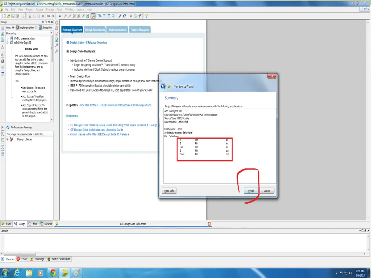Click the InfoCenter forward navigation circle icon
The image size is (371, 278).
[x=57, y=28]
